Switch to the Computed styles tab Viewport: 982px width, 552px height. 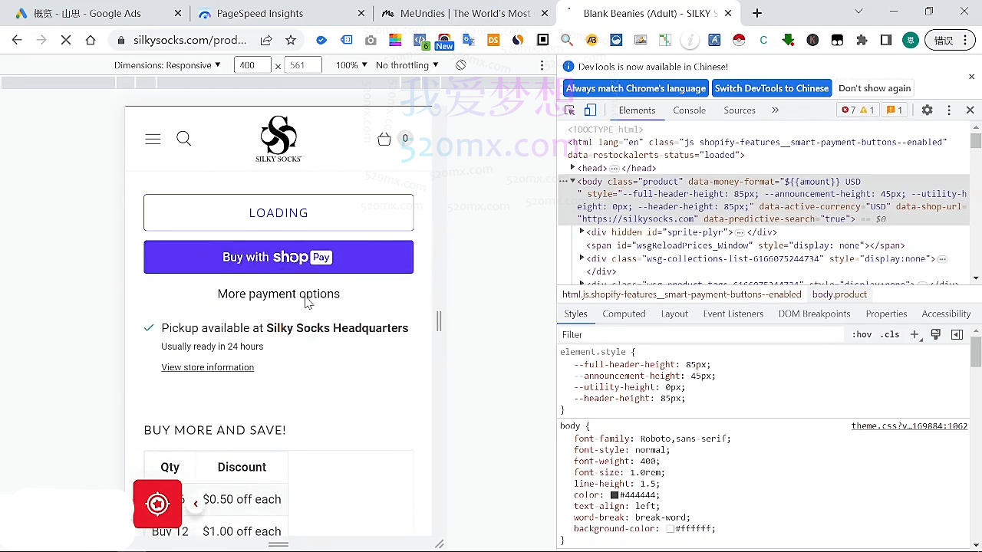click(x=624, y=314)
